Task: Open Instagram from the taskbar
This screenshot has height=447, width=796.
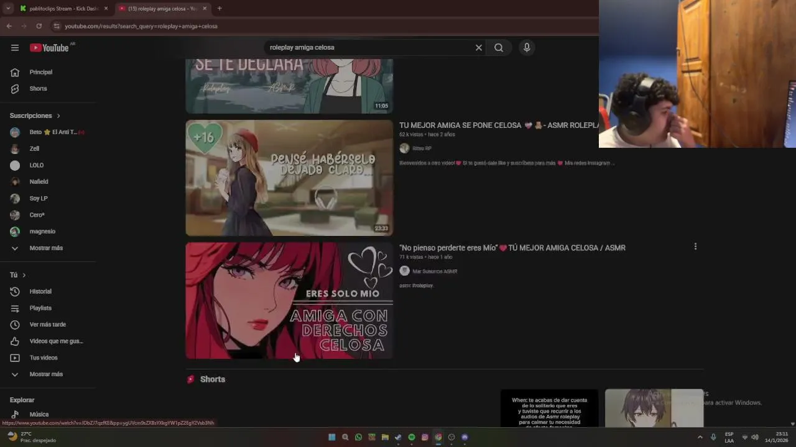Action: pyautogui.click(x=425, y=437)
